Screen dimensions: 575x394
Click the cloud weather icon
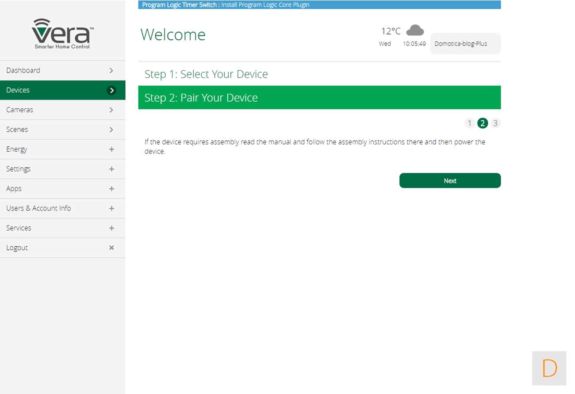point(415,31)
